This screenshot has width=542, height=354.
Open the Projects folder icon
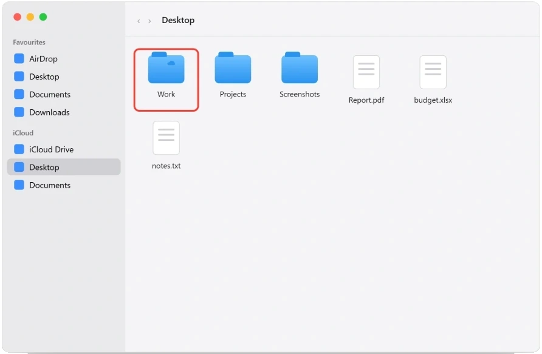pyautogui.click(x=233, y=67)
